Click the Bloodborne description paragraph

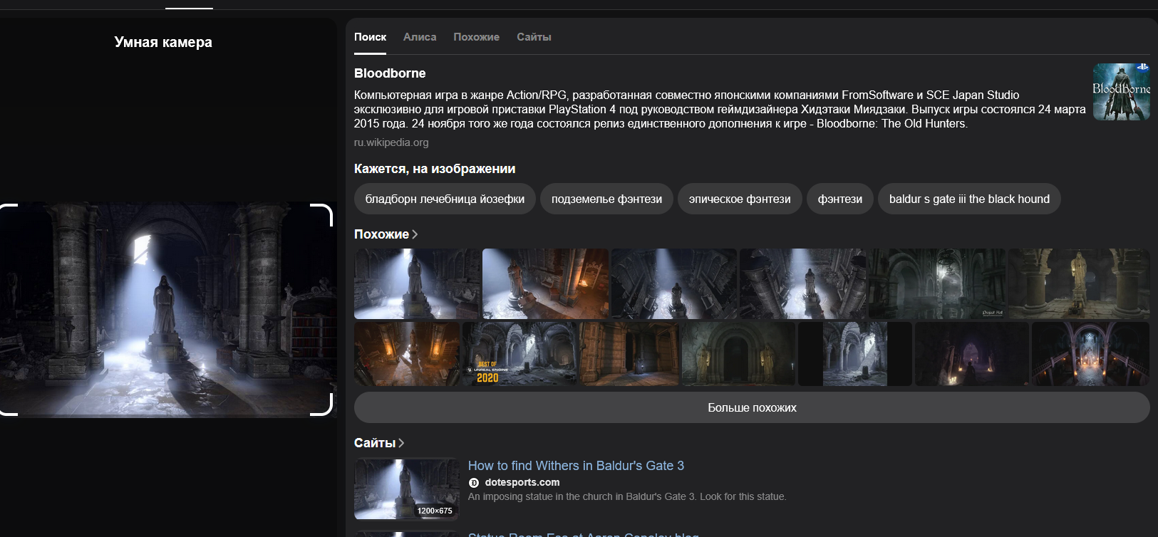720,109
